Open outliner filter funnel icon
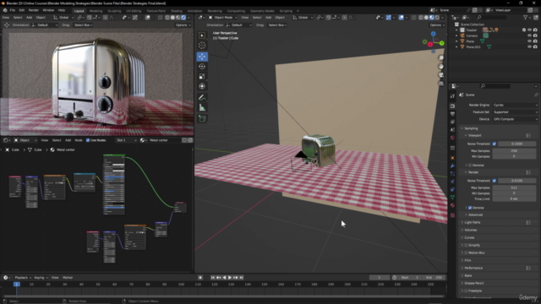 pos(526,17)
